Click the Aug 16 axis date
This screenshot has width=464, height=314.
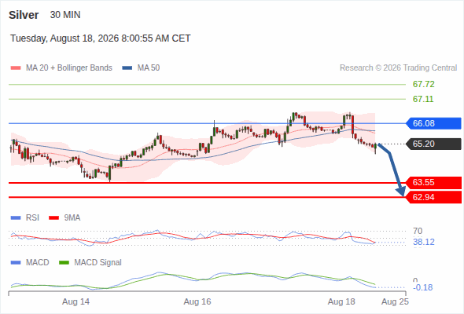click(x=197, y=302)
